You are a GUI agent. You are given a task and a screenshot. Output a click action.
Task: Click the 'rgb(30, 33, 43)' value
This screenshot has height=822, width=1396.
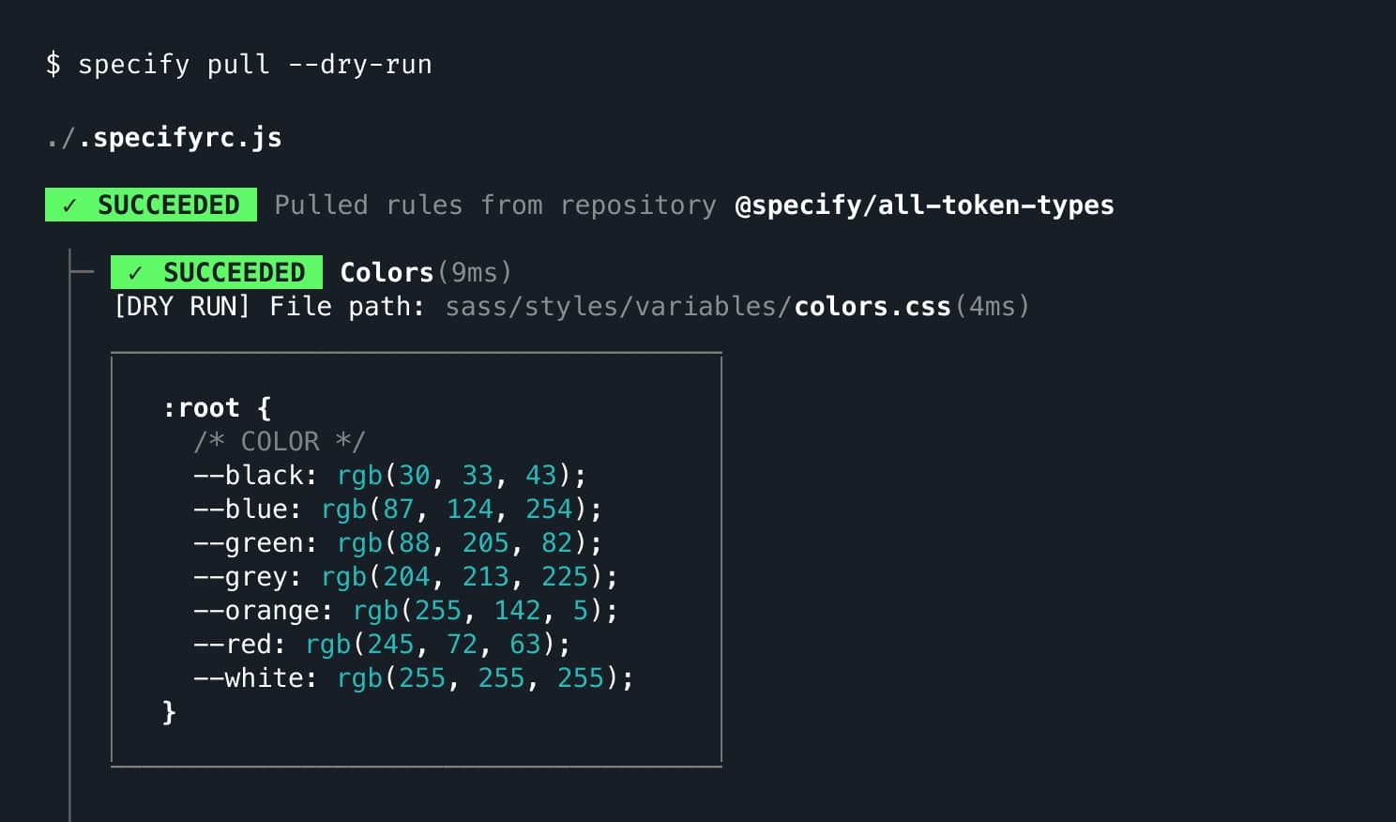tap(454, 475)
